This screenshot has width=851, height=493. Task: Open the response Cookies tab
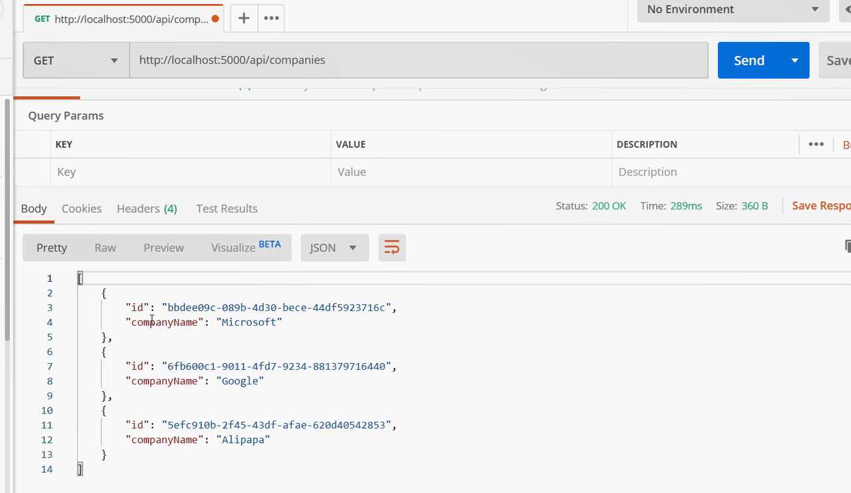click(81, 209)
